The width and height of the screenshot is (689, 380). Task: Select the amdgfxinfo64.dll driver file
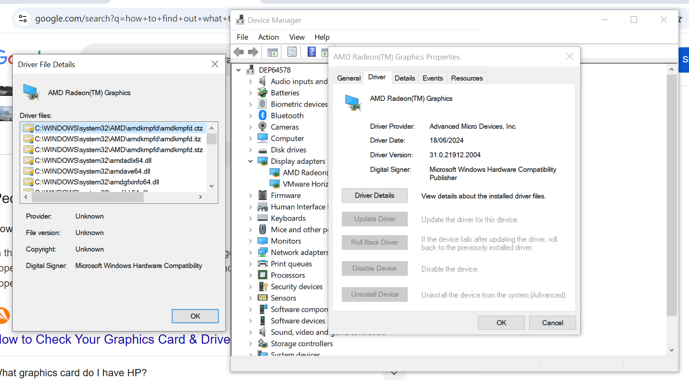113,182
